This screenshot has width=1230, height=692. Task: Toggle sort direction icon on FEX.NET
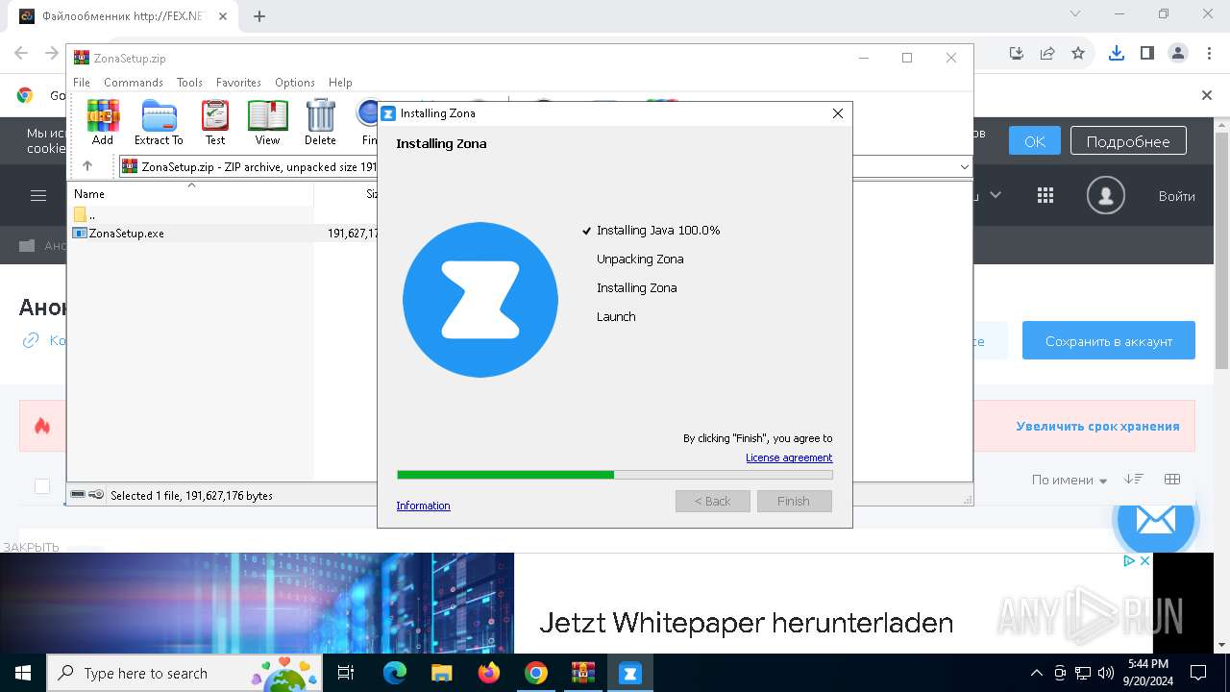click(1134, 479)
